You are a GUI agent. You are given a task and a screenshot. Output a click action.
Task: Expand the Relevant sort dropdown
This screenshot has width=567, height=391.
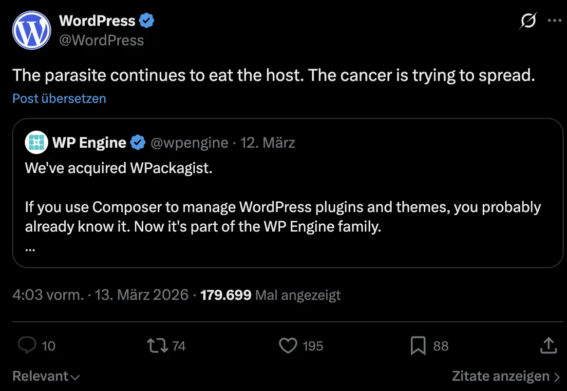click(46, 376)
